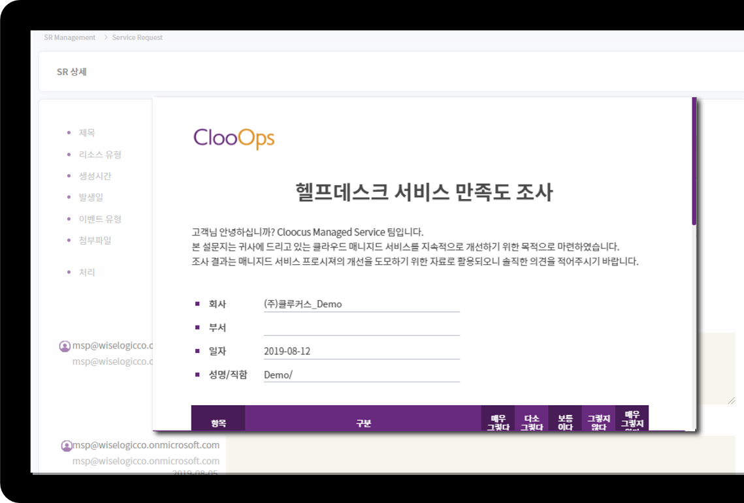Open the Service Request breadcrumb link
The image size is (744, 503).
[137, 37]
